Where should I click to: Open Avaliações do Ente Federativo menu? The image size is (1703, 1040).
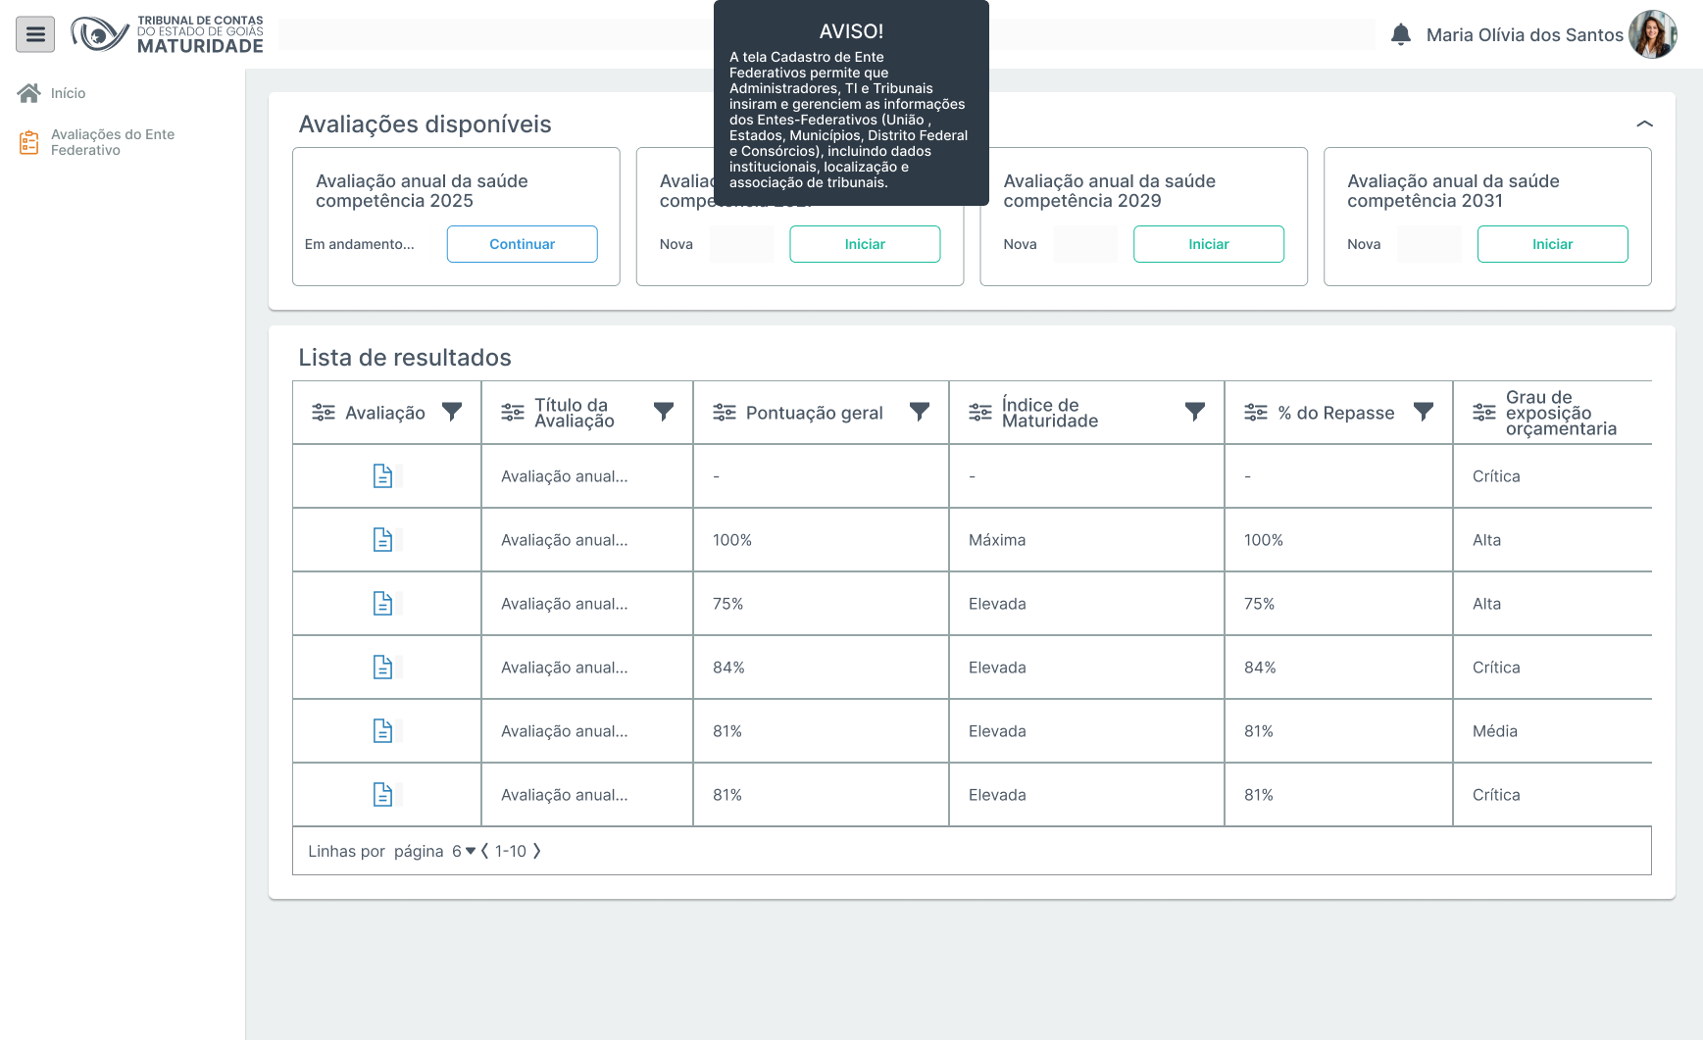coord(112,142)
